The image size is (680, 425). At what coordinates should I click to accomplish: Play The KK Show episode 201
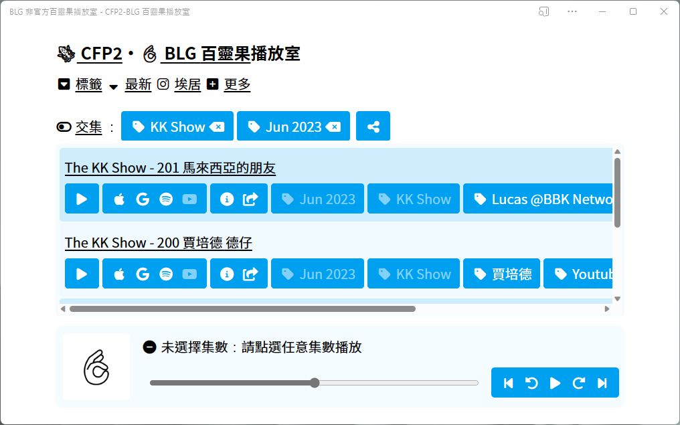[x=81, y=199]
